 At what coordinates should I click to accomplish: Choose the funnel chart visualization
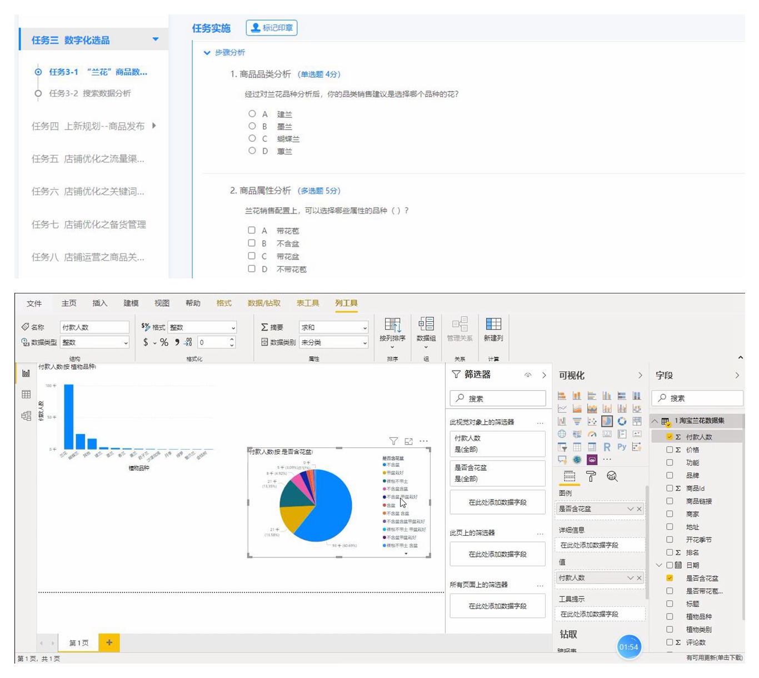tap(577, 421)
